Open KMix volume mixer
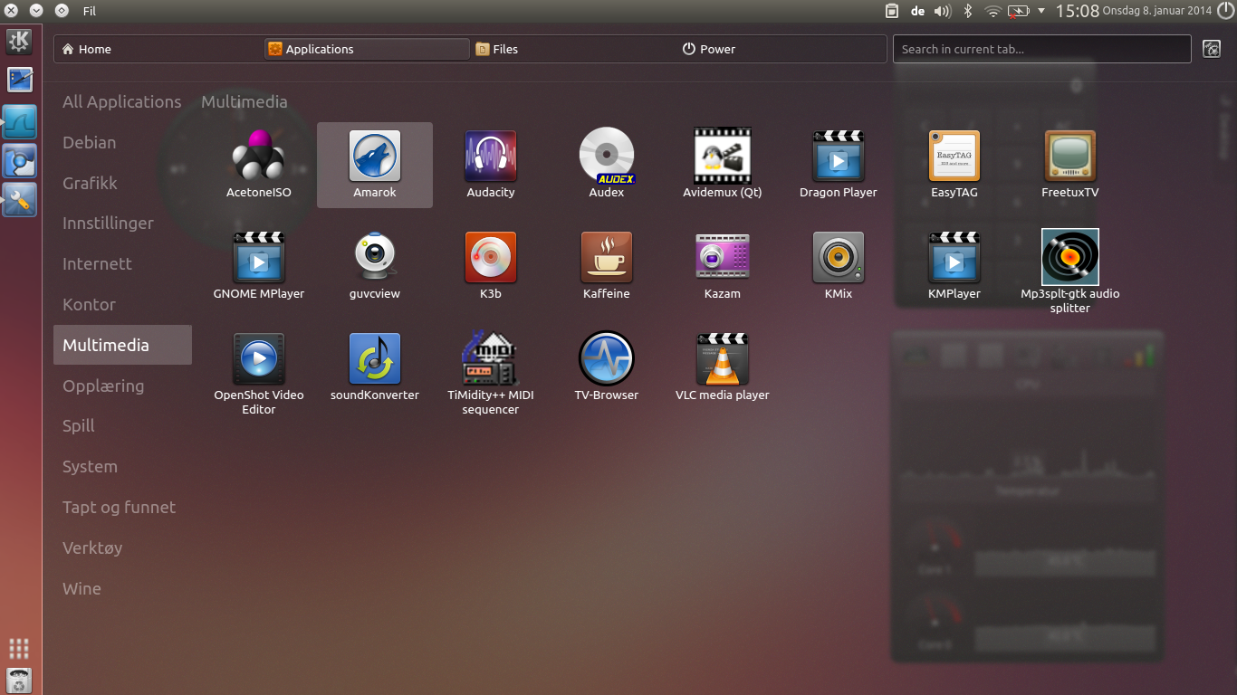 (839, 266)
